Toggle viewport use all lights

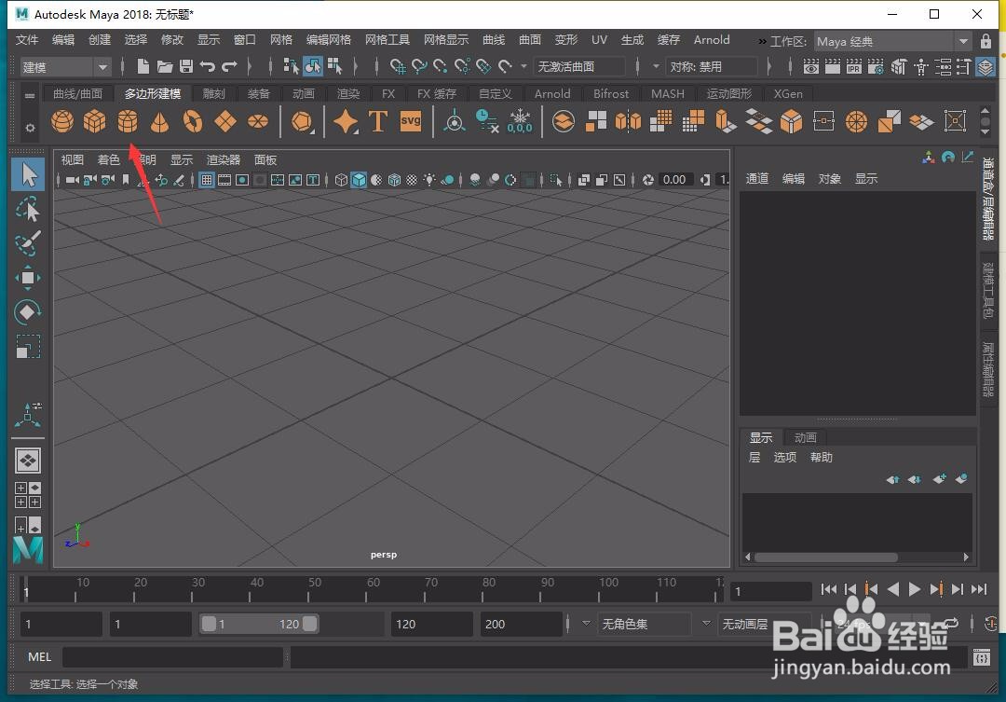point(429,180)
